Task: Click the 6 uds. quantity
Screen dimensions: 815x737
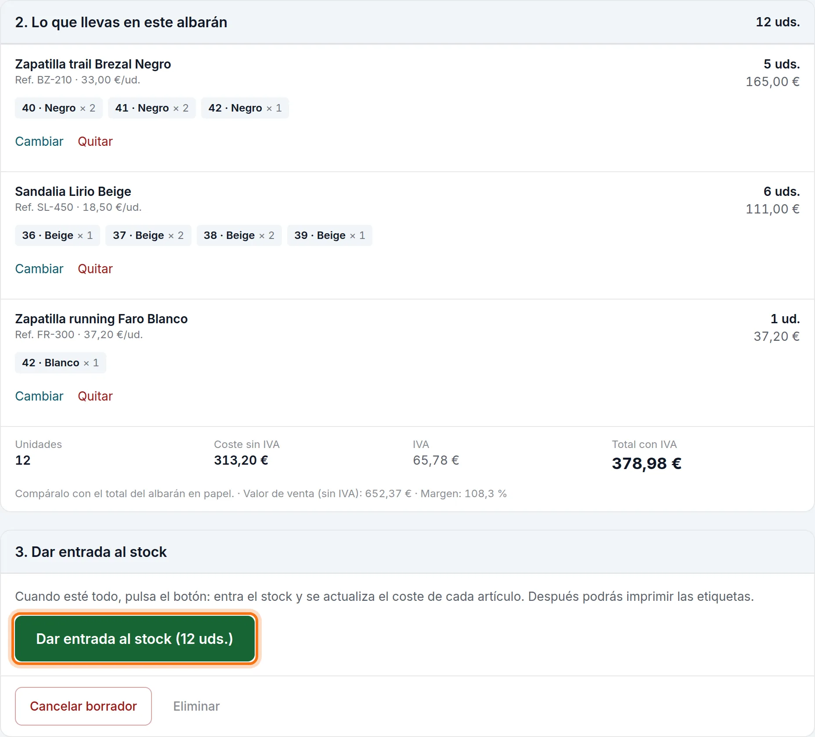Action: point(782,191)
